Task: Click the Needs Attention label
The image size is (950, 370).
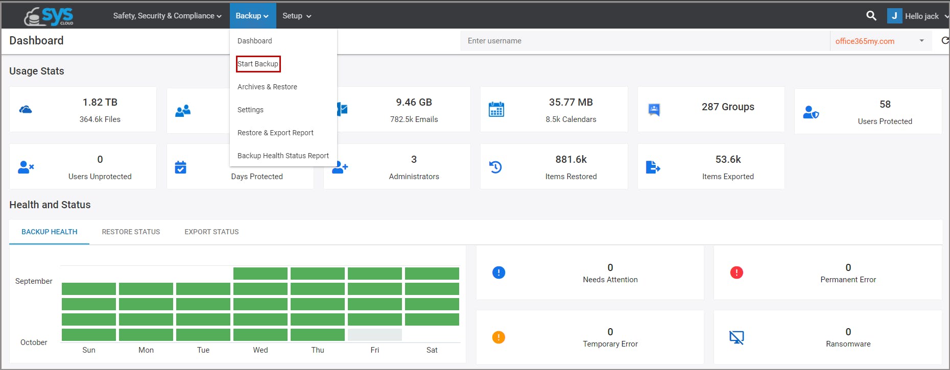Action: point(610,280)
